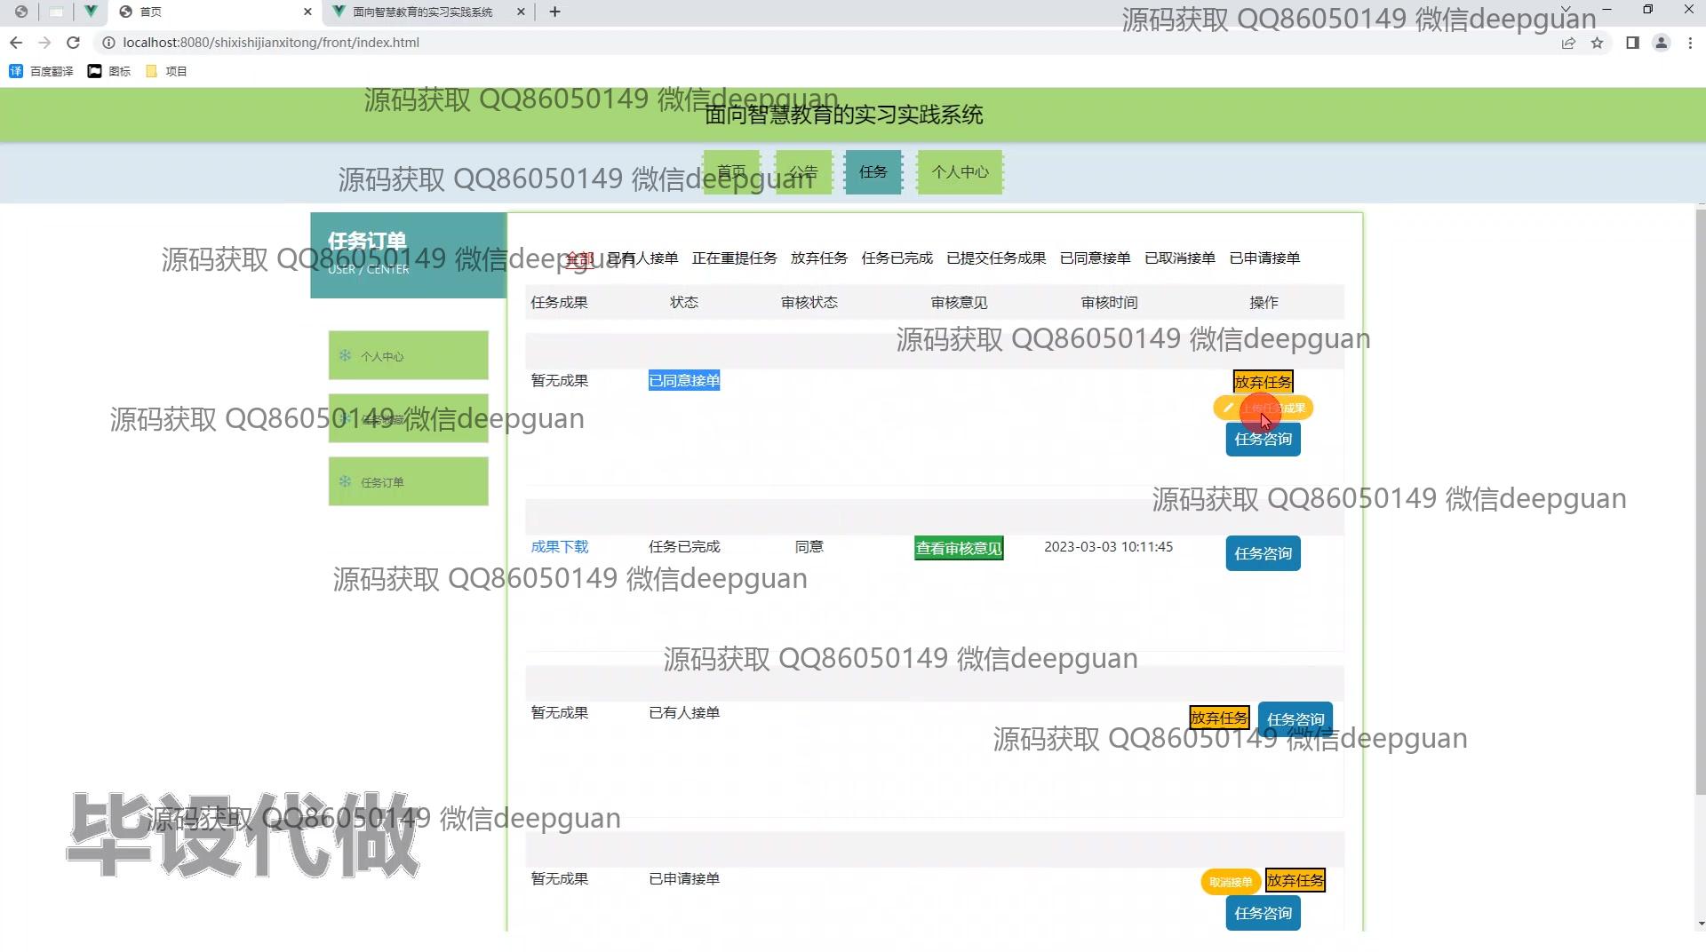Click 取消接单 for the 已申请接单 order

(1231, 882)
